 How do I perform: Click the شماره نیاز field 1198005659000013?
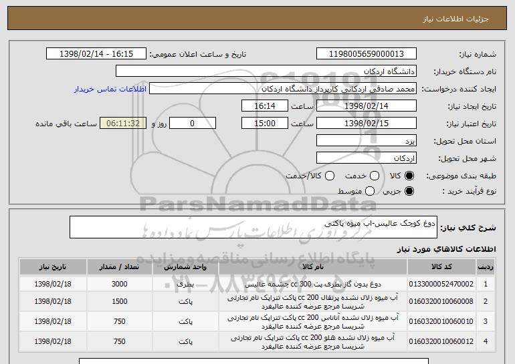tap(367, 54)
